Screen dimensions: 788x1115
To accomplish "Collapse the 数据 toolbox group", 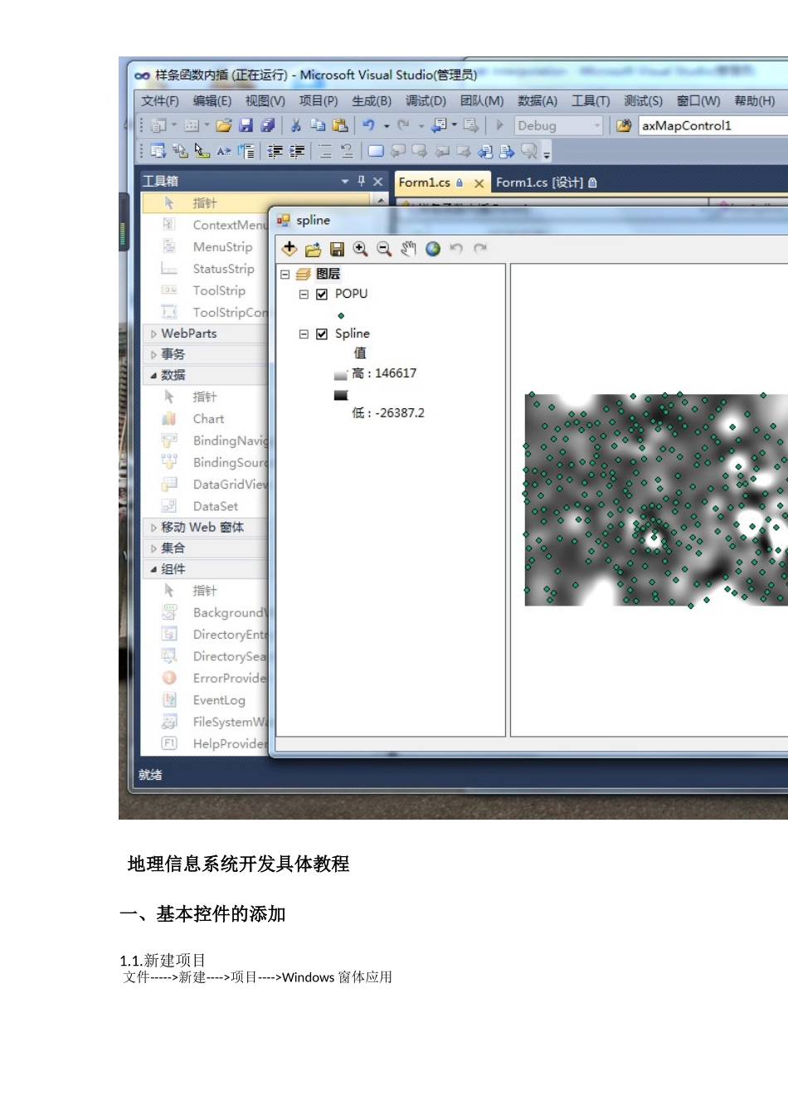I will coord(153,375).
